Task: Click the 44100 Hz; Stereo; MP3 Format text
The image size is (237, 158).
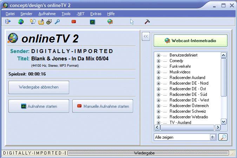Action: (55, 66)
